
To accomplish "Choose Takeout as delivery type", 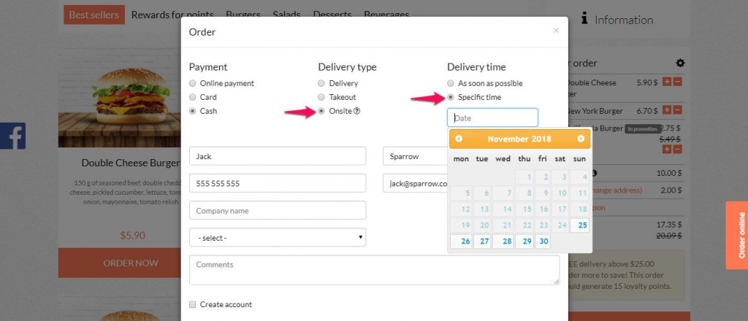I will tap(321, 97).
